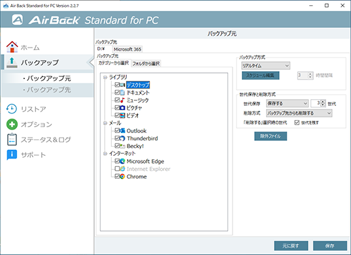
Task: Select the バックアップ upload icon
Action: click(12, 63)
